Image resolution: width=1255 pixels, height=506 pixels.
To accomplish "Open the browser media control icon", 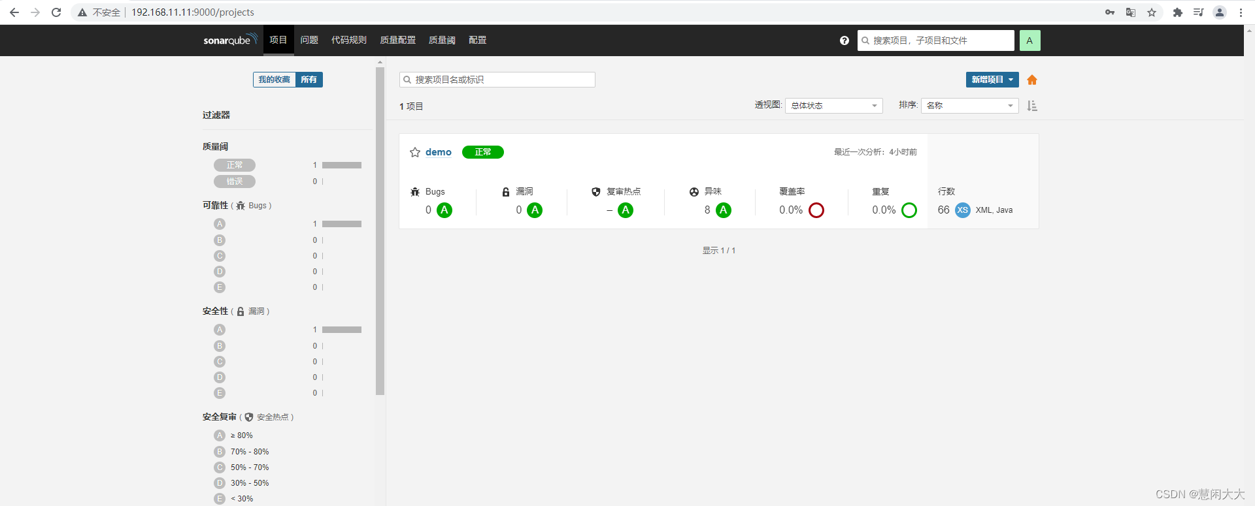I will click(x=1199, y=12).
